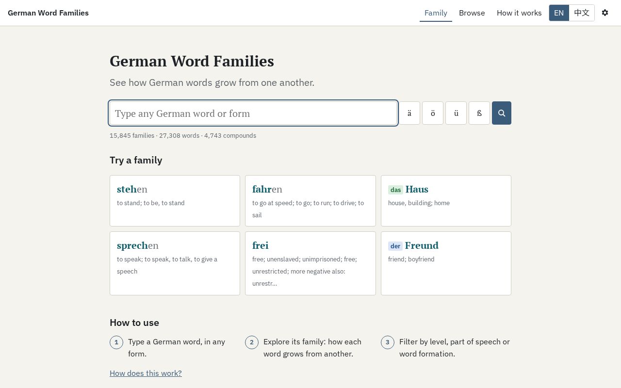This screenshot has height=388, width=621.
Task: Click the main 'German Word Families' page heading
Action: pyautogui.click(x=192, y=61)
